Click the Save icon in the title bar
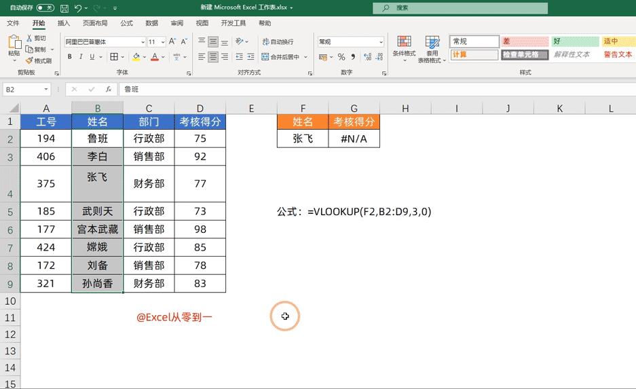The image size is (636, 389). click(x=64, y=7)
